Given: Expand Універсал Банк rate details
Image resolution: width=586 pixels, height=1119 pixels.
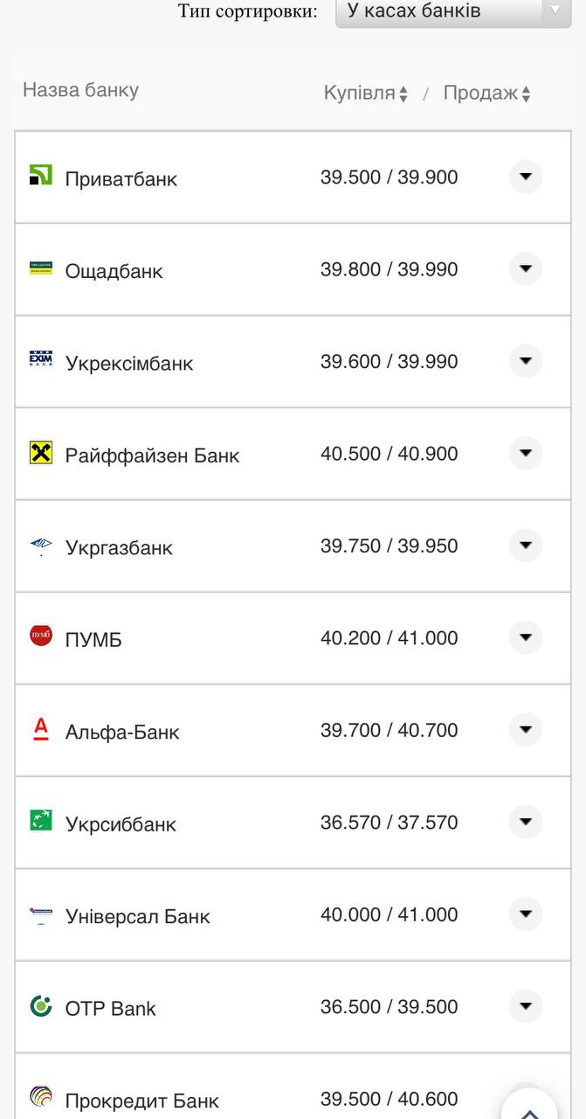Looking at the screenshot, I should [x=525, y=914].
